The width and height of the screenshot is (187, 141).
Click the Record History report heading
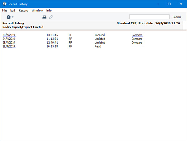click(x=13, y=23)
